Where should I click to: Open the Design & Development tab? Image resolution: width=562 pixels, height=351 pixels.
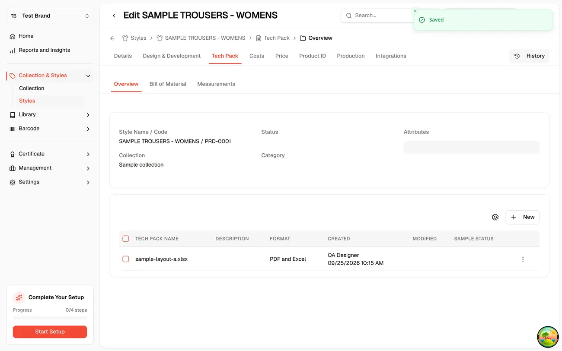tap(172, 56)
